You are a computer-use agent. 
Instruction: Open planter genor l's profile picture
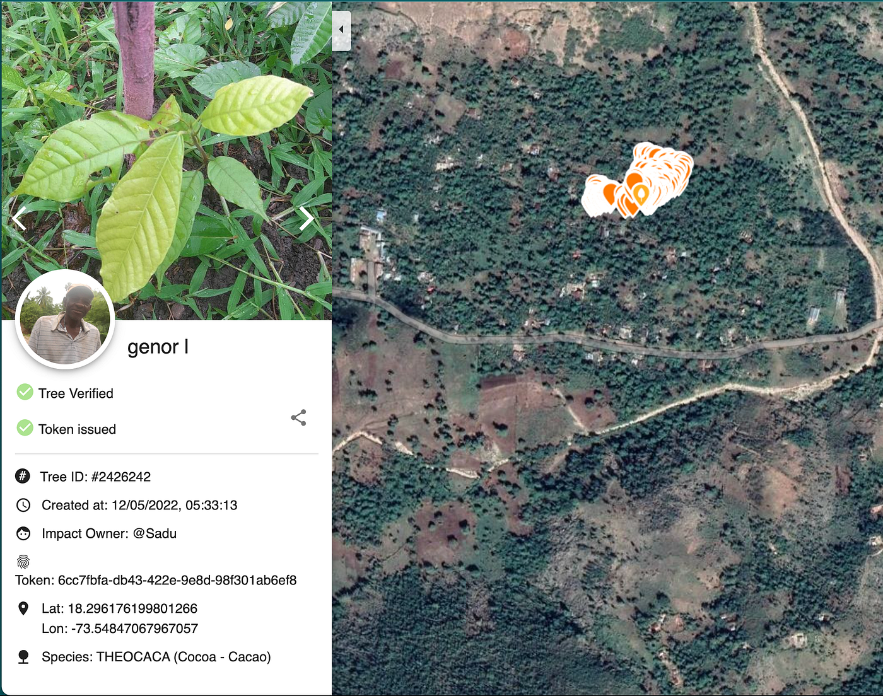coord(65,319)
